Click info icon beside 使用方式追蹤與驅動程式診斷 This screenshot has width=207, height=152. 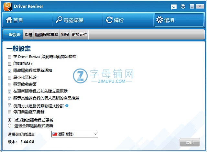point(67,106)
